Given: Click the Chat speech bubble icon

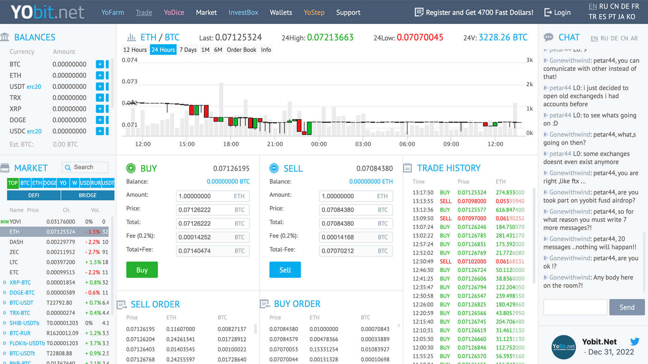Looking at the screenshot, I should click(x=548, y=37).
